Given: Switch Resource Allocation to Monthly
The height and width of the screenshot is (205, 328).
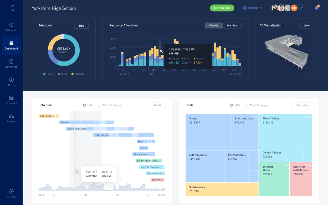Looking at the screenshot, I should coord(232,25).
